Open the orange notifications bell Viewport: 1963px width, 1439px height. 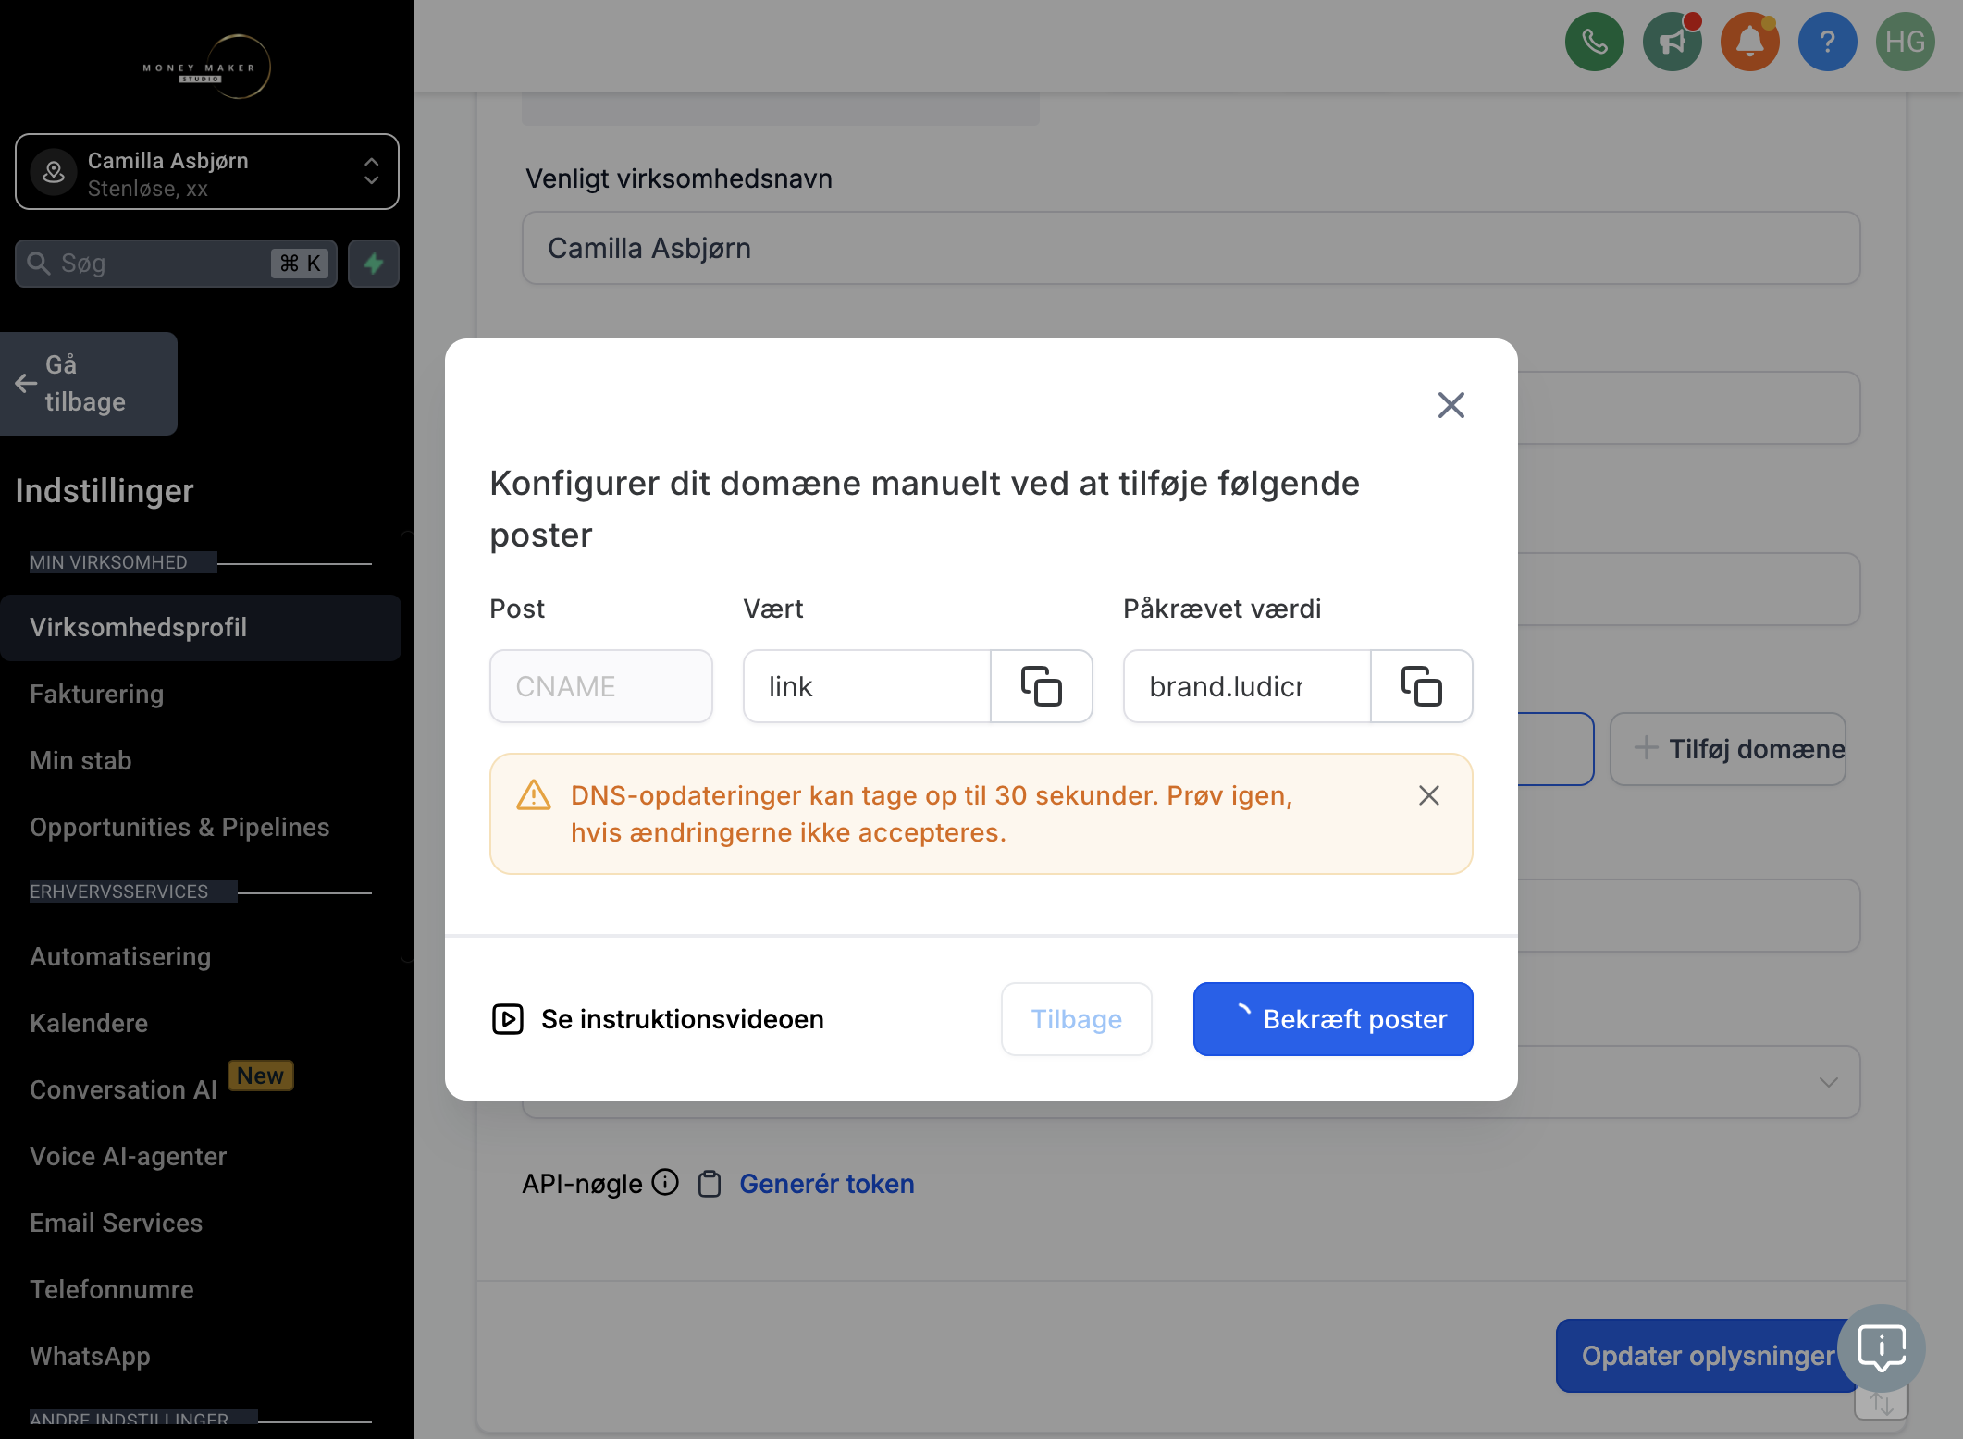coord(1749,42)
